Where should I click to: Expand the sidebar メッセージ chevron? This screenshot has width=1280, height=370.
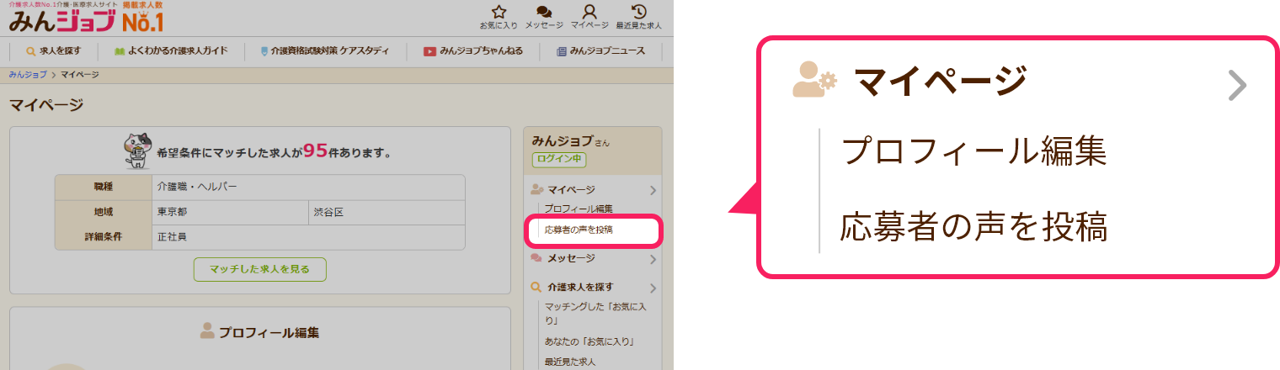coord(653,259)
